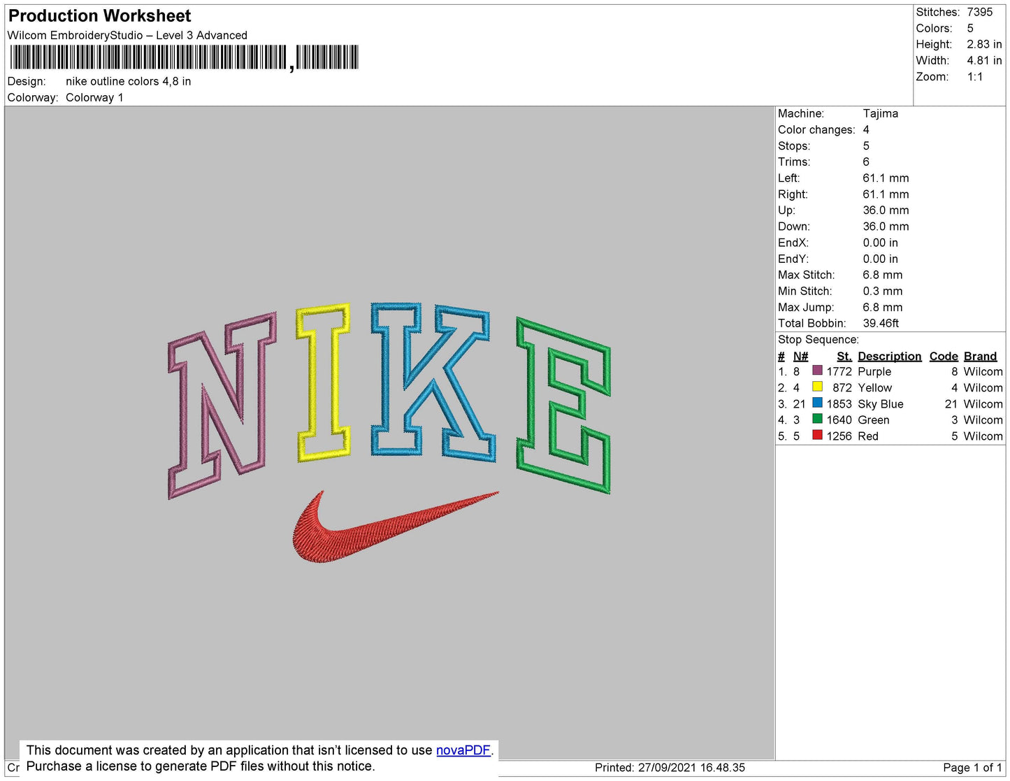Click the design name nike outline colors

pos(127,81)
